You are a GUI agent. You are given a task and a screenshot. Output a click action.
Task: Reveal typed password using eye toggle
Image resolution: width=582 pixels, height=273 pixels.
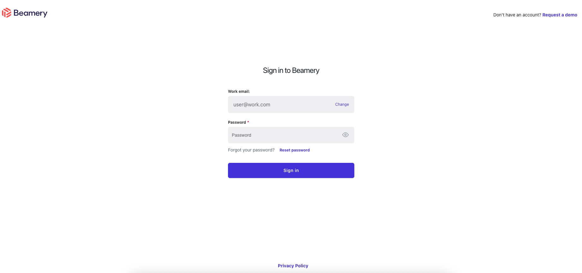click(x=345, y=135)
